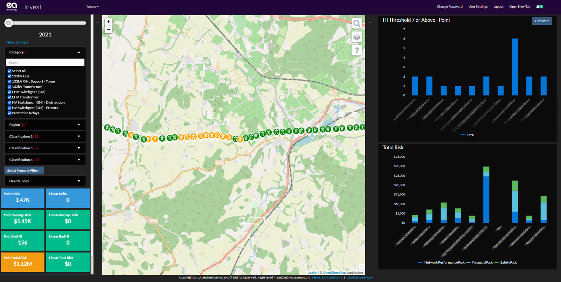The width and height of the screenshot is (561, 282).
Task: Click the map zoom in plus button
Action: (x=108, y=22)
